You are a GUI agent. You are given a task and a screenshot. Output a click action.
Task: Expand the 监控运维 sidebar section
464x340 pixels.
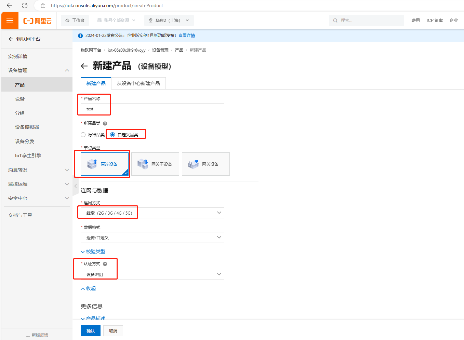(67, 184)
